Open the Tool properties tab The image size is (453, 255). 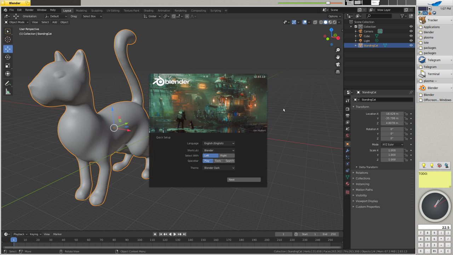click(x=348, y=101)
